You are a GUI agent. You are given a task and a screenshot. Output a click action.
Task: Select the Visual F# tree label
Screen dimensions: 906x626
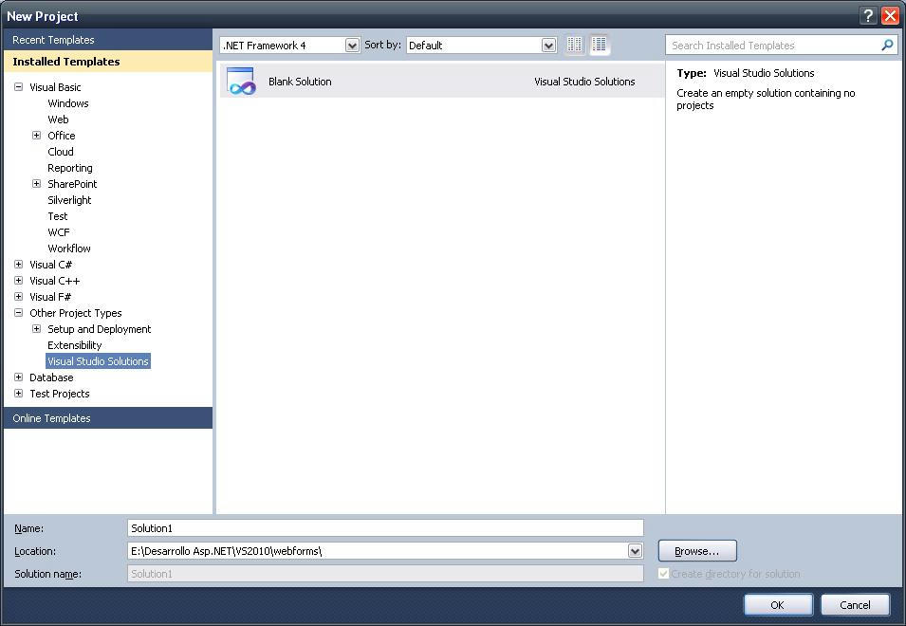tap(50, 298)
